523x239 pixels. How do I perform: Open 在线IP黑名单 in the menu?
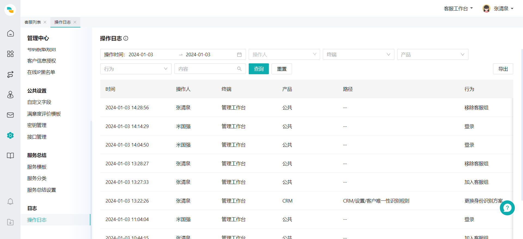(x=41, y=72)
